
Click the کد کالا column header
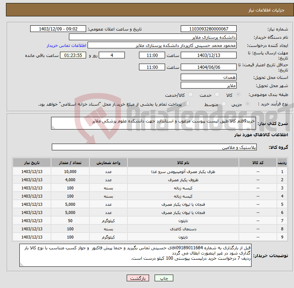pos(258,163)
